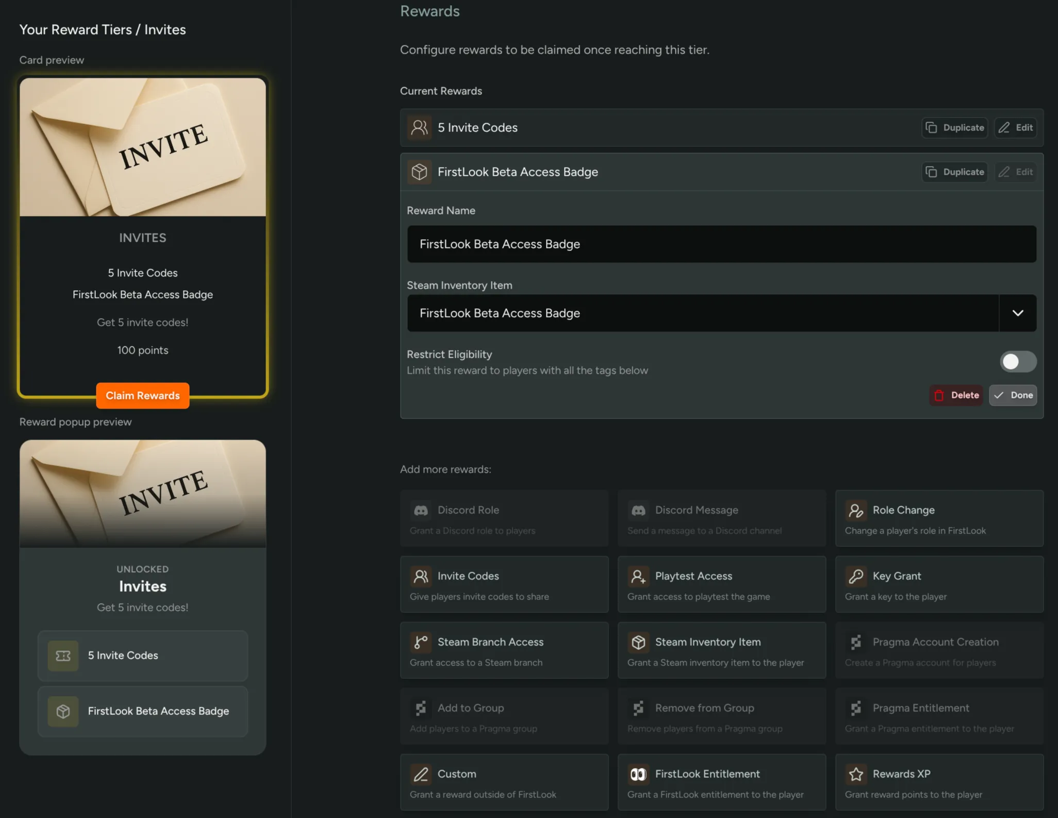The image size is (1058, 818).
Task: Click the Playtest Access user-plus icon
Action: click(638, 576)
